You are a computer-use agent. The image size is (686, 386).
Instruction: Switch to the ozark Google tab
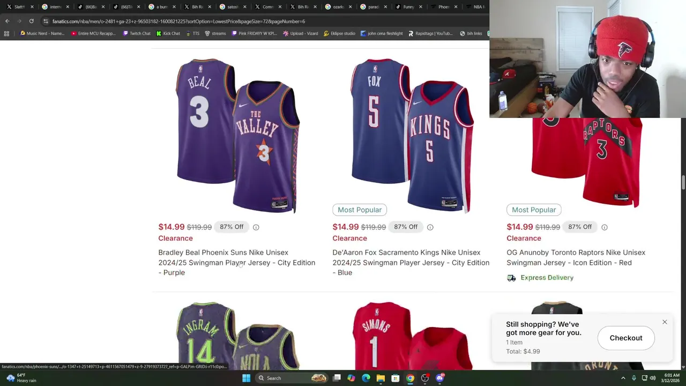click(x=339, y=7)
